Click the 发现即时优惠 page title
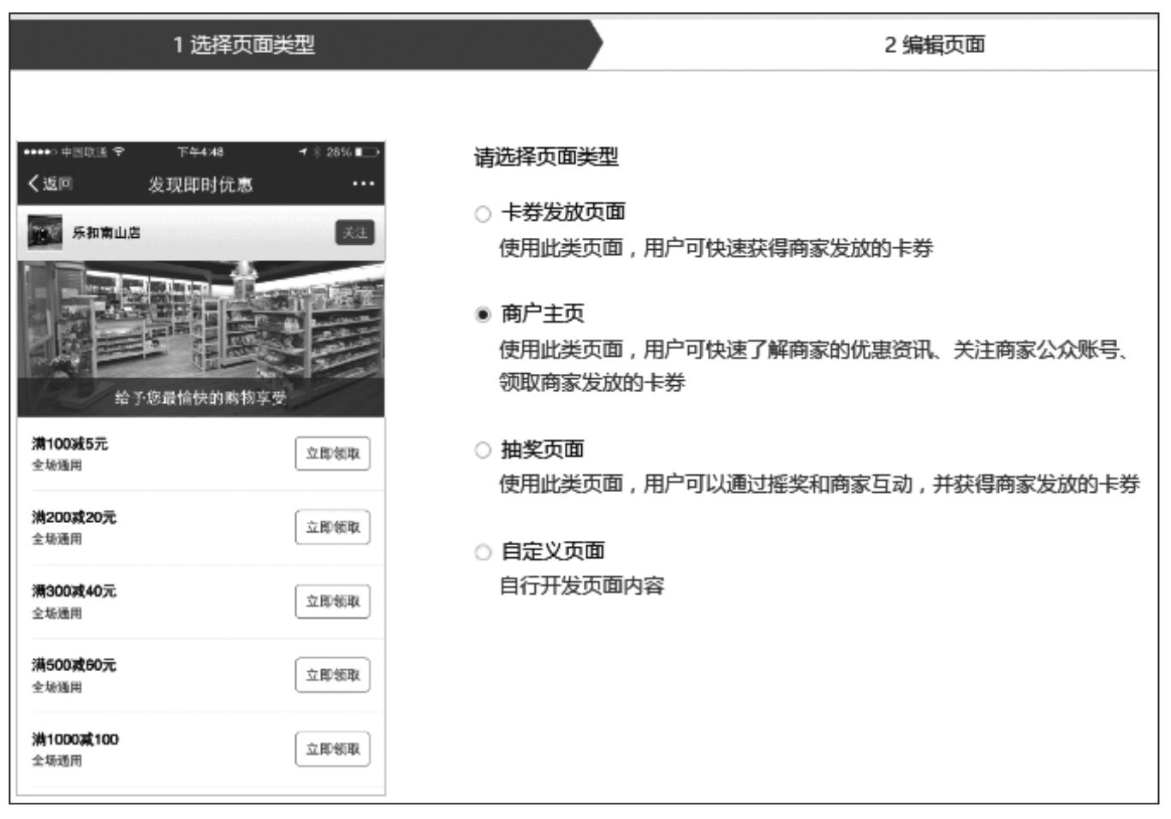The height and width of the screenshot is (819, 1171). tap(200, 185)
